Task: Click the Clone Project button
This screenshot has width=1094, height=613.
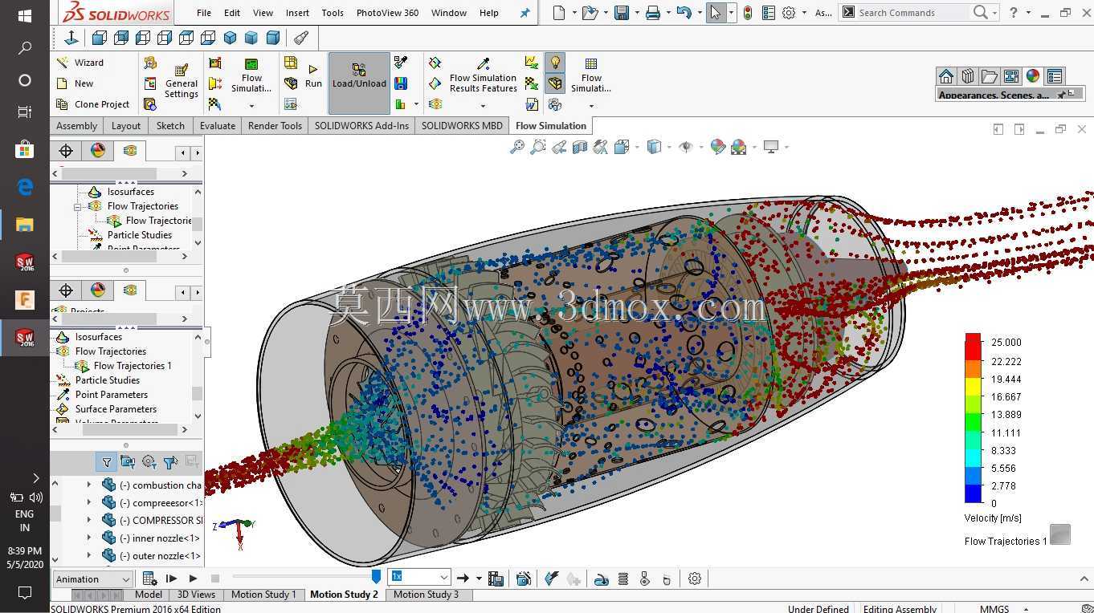Action: (x=92, y=104)
